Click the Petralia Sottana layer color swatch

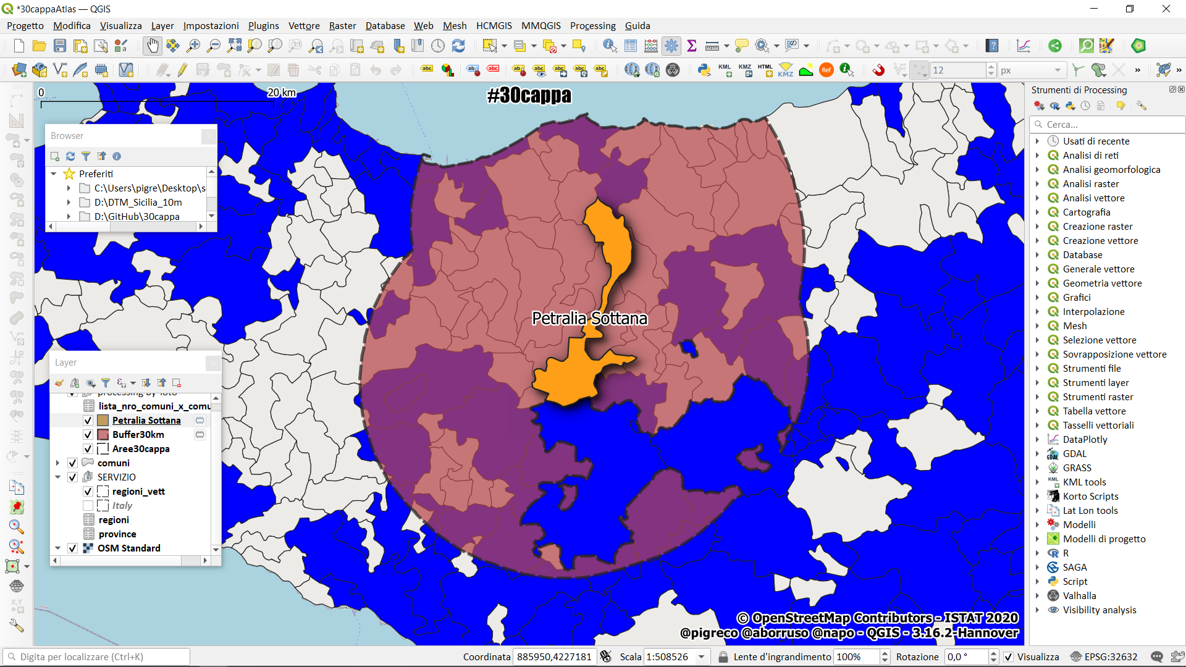coord(103,421)
